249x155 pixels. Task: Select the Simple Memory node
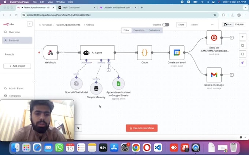pos(96,88)
